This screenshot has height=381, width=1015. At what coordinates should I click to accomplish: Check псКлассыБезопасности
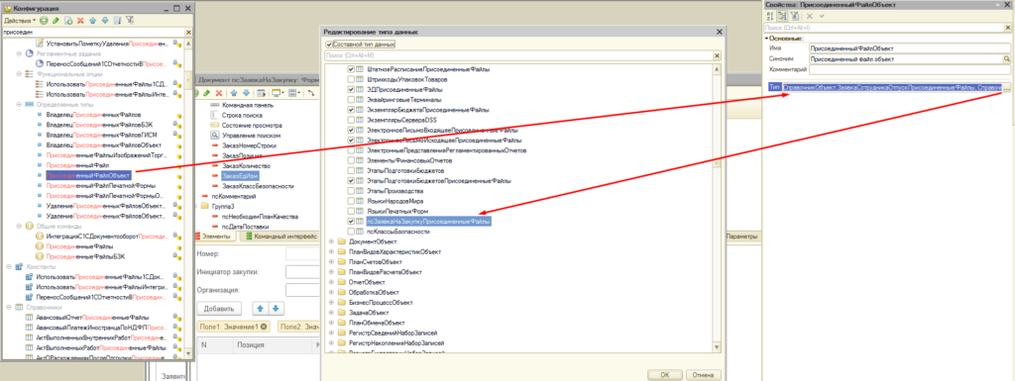tap(352, 232)
